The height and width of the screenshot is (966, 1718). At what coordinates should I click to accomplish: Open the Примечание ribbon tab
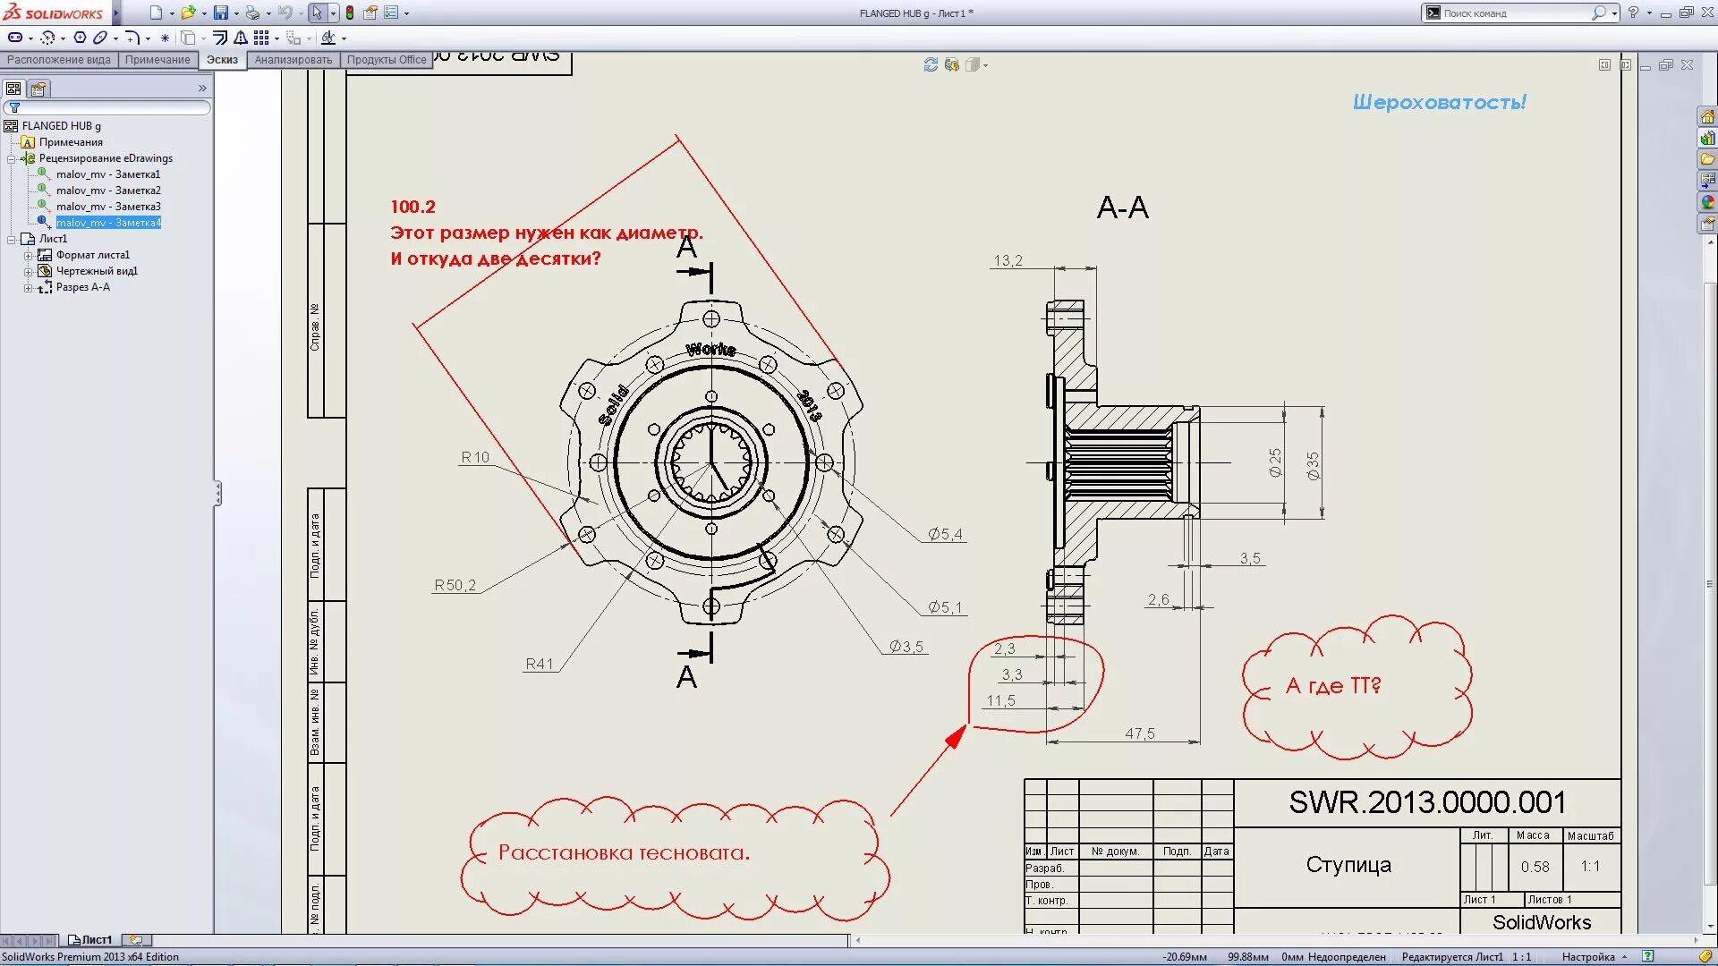[x=157, y=60]
